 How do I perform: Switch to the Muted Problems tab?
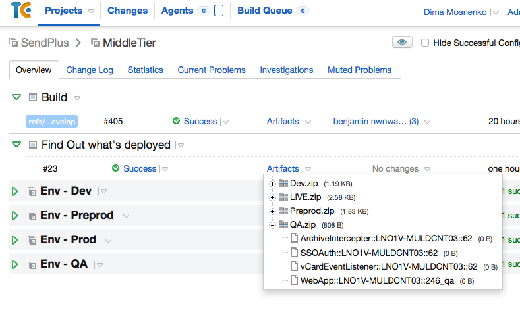(x=359, y=70)
